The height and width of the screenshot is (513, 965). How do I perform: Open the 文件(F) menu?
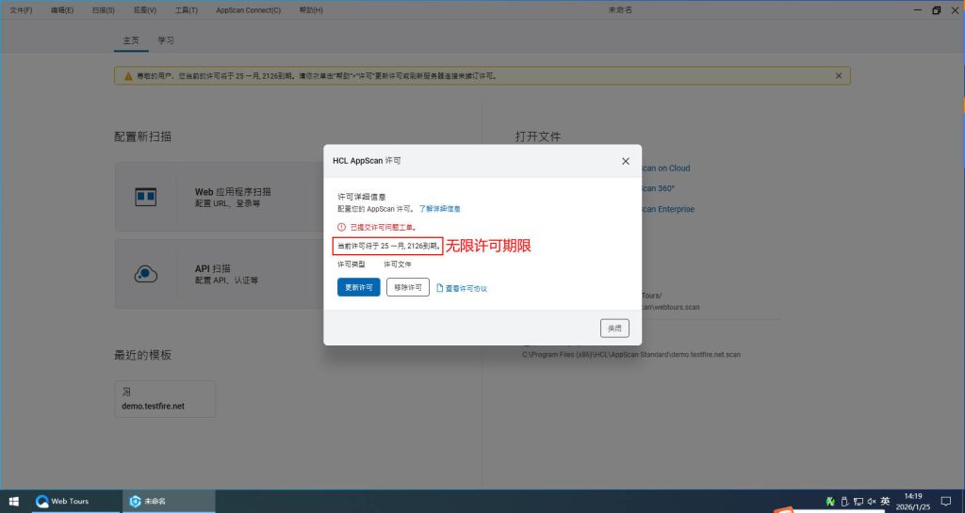pos(21,10)
